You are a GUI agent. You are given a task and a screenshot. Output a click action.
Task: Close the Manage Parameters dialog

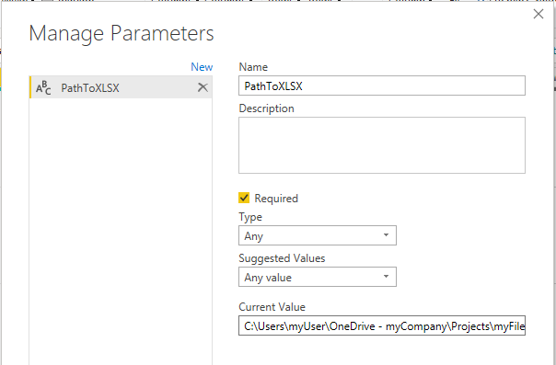pyautogui.click(x=539, y=14)
